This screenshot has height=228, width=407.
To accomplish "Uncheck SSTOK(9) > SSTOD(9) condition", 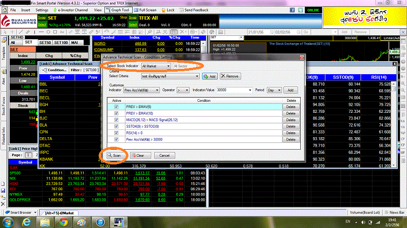I will 116,127.
